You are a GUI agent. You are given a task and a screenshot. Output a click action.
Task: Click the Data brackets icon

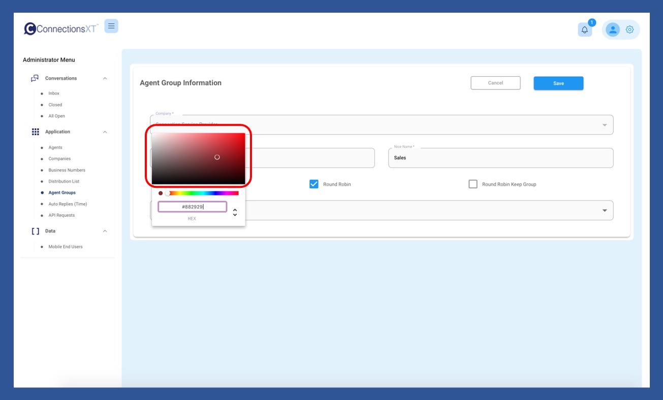[35, 231]
